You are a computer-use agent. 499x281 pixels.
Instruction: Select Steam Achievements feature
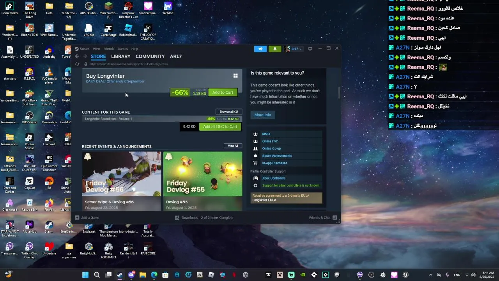[x=277, y=156]
